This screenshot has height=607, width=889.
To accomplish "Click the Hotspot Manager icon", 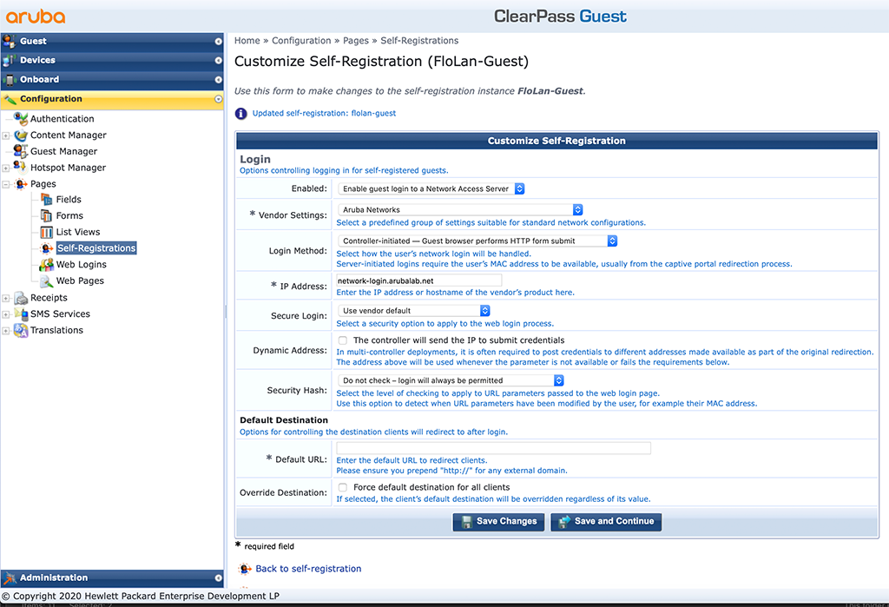I will (19, 167).
